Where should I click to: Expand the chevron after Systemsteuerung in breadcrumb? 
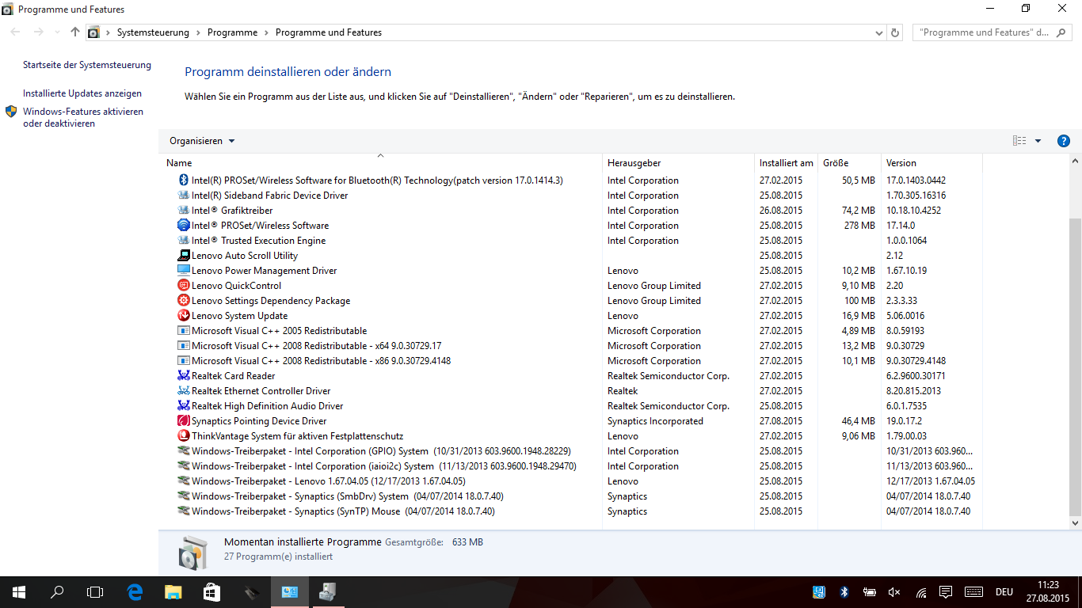[x=198, y=32]
